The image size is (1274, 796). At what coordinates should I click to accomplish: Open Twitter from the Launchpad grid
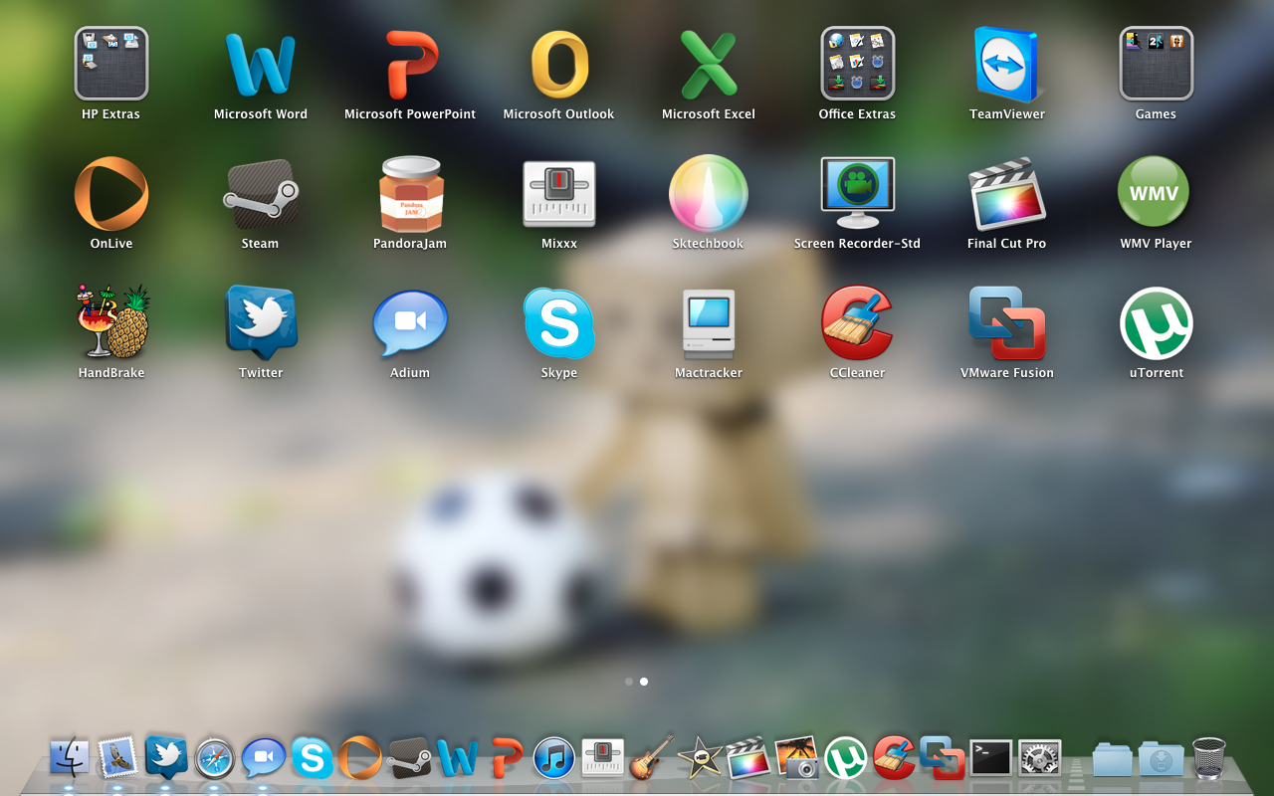[261, 322]
